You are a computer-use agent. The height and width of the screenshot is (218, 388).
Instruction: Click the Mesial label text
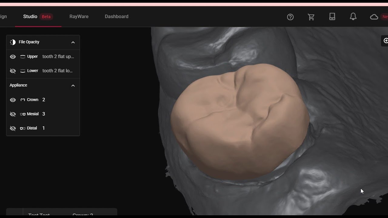tap(33, 114)
